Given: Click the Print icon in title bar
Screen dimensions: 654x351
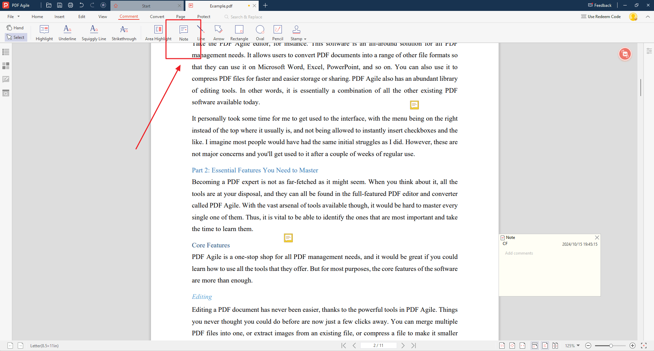Looking at the screenshot, I should point(71,5).
